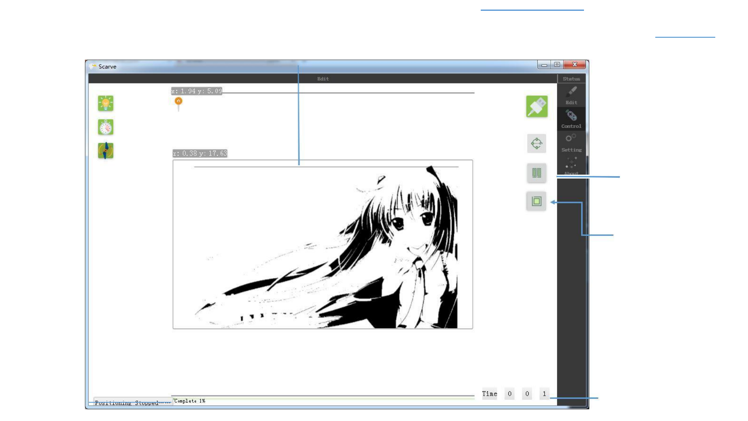
Task: Click the anime engraving image preview
Action: pyautogui.click(x=323, y=244)
